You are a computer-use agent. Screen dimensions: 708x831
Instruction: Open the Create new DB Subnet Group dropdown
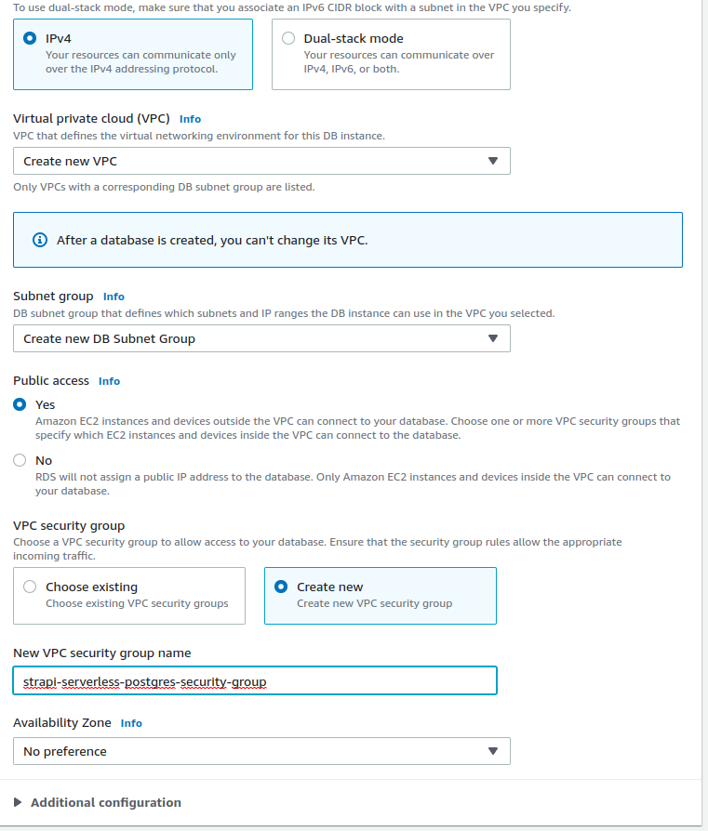coord(261,338)
